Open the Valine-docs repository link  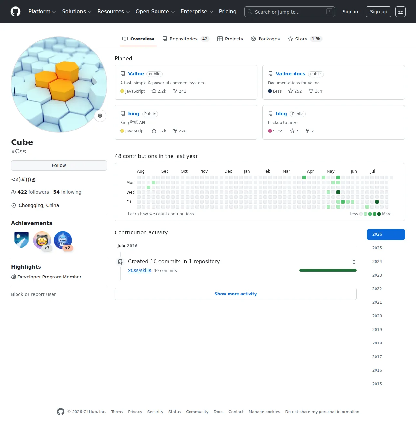(290, 74)
